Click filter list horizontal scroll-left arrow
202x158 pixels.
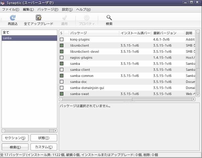pyautogui.click(x=3, y=130)
